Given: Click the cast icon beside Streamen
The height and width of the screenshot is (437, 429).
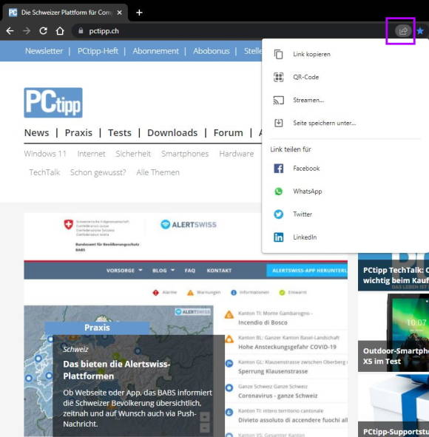Looking at the screenshot, I should (278, 100).
